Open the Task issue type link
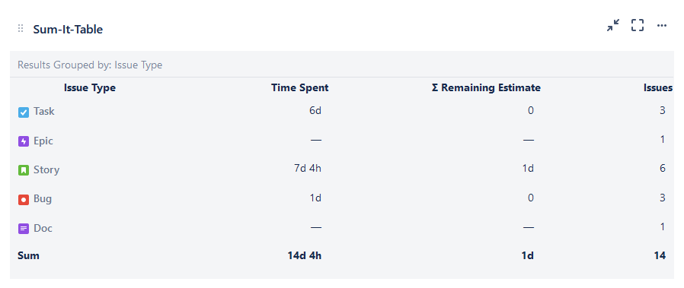This screenshot has height=288, width=684. 44,112
